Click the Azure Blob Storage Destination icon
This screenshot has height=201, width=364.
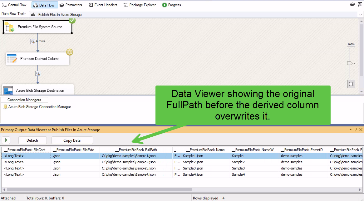pos(8,91)
